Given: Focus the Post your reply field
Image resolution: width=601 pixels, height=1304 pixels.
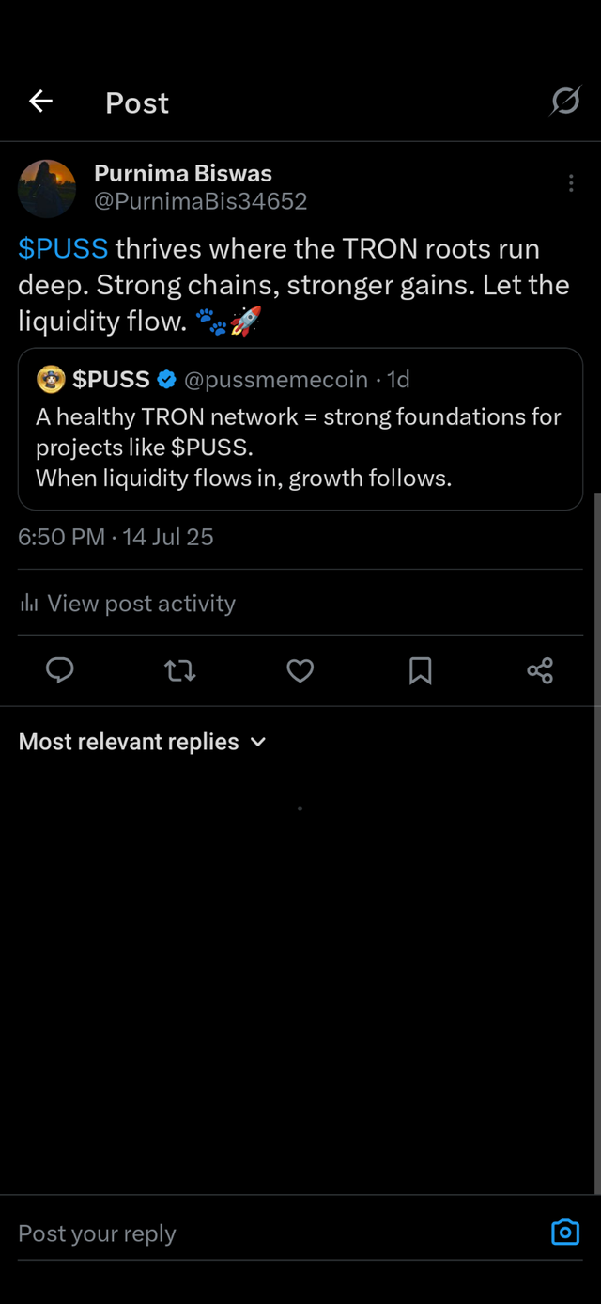Looking at the screenshot, I should [280, 1233].
